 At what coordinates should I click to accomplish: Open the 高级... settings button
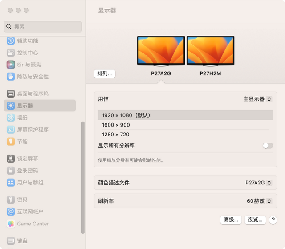click(231, 220)
